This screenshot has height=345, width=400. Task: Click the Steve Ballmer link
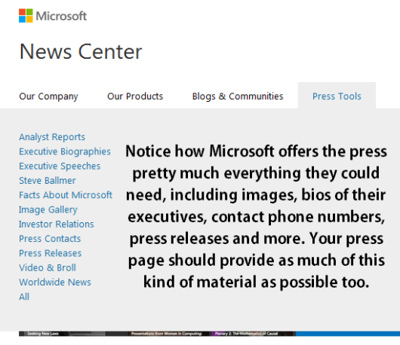[48, 181]
